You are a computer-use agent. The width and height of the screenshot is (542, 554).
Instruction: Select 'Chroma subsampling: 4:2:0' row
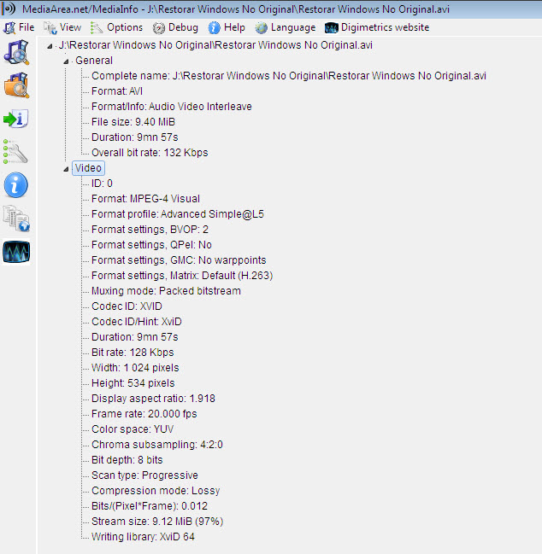(157, 445)
